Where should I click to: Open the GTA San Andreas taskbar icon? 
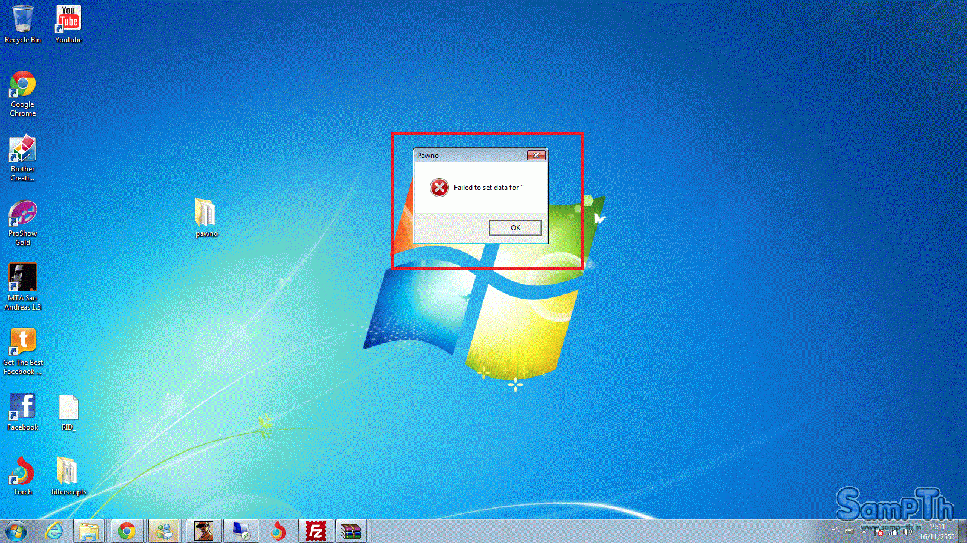[204, 531]
